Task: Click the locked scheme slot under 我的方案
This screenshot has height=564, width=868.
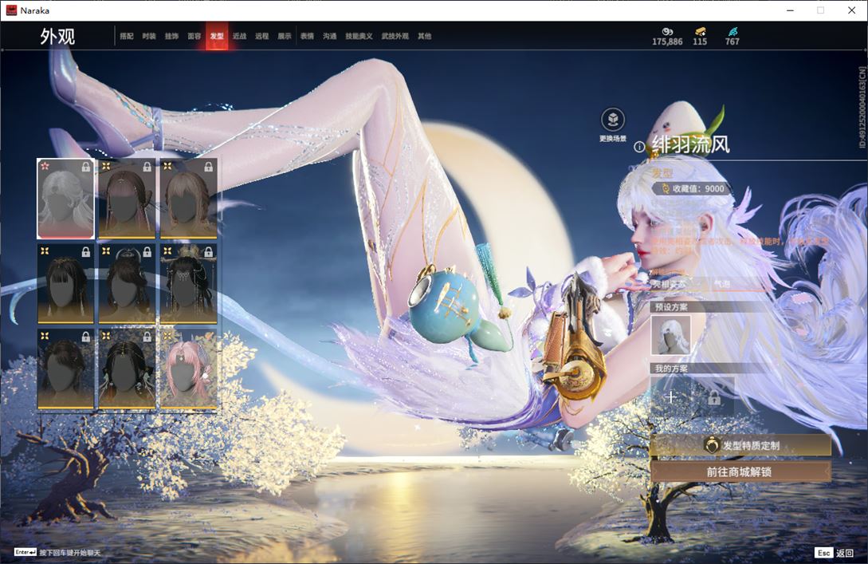Action: [714, 396]
